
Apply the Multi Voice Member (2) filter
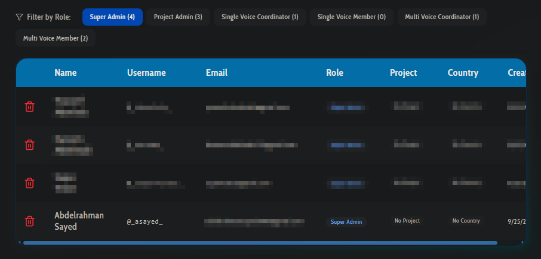(56, 38)
